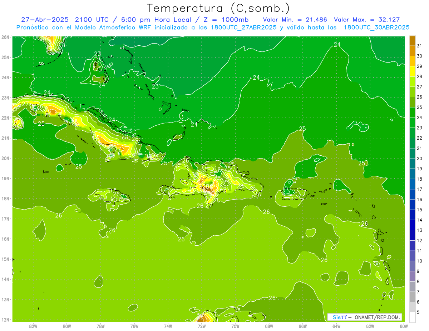Viewport: 429px width, 331px height.
Task: Click legend scale label '20'
Action: (x=420, y=159)
